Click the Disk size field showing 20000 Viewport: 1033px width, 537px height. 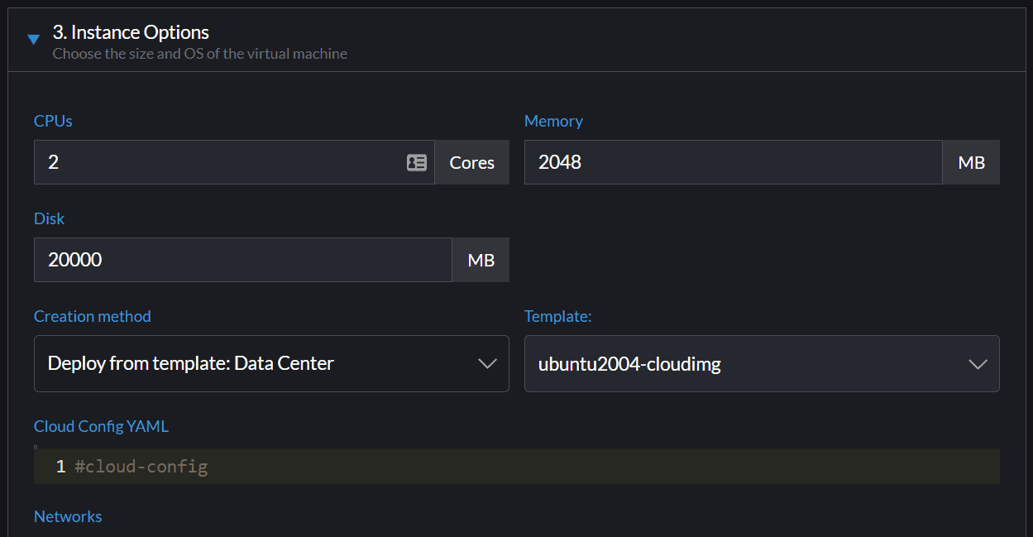pyautogui.click(x=242, y=260)
